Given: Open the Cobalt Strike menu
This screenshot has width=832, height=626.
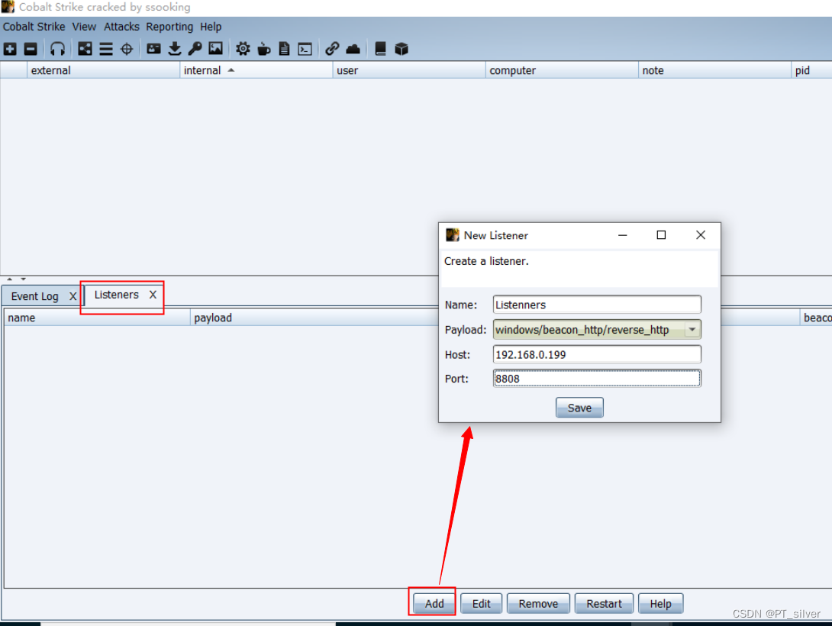Looking at the screenshot, I should point(34,27).
